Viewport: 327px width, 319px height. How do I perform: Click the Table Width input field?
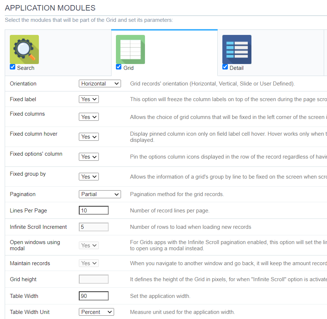93,296
